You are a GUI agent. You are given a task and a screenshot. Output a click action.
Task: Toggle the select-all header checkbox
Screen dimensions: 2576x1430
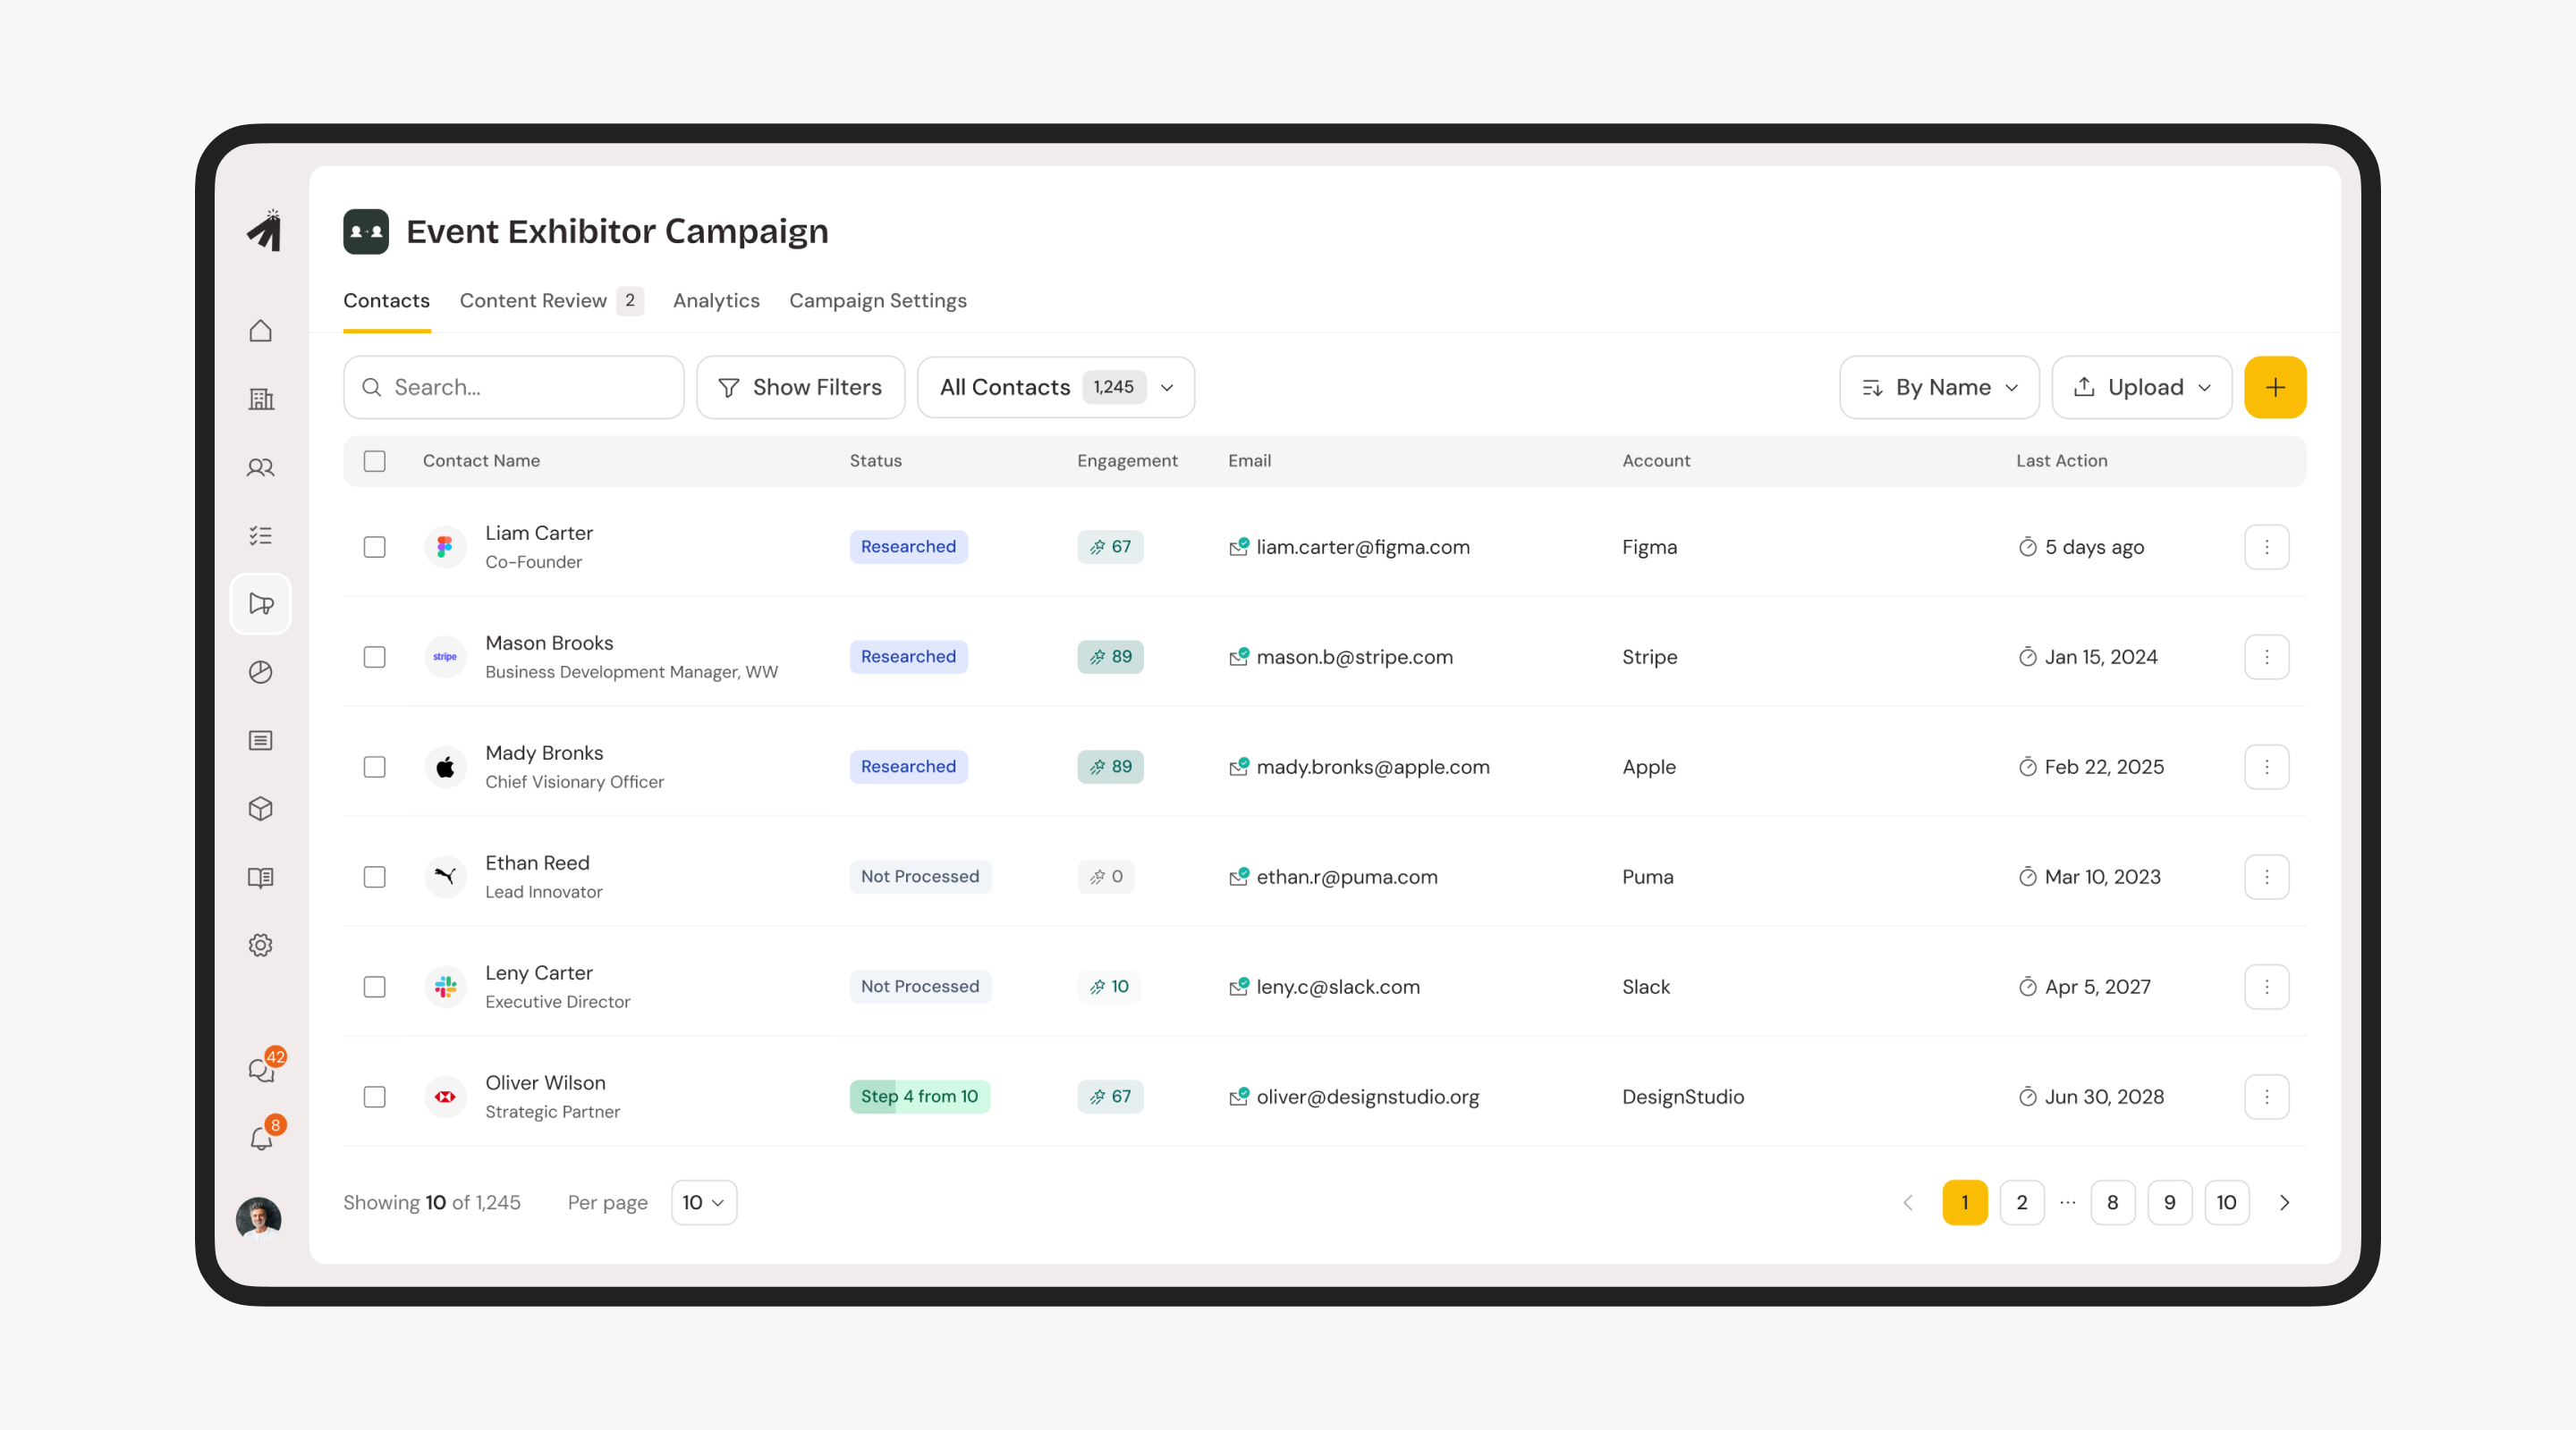(x=374, y=460)
